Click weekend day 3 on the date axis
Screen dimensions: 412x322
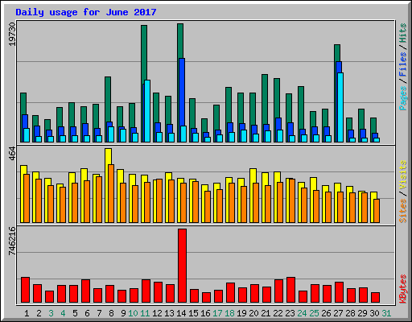[x=51, y=313]
